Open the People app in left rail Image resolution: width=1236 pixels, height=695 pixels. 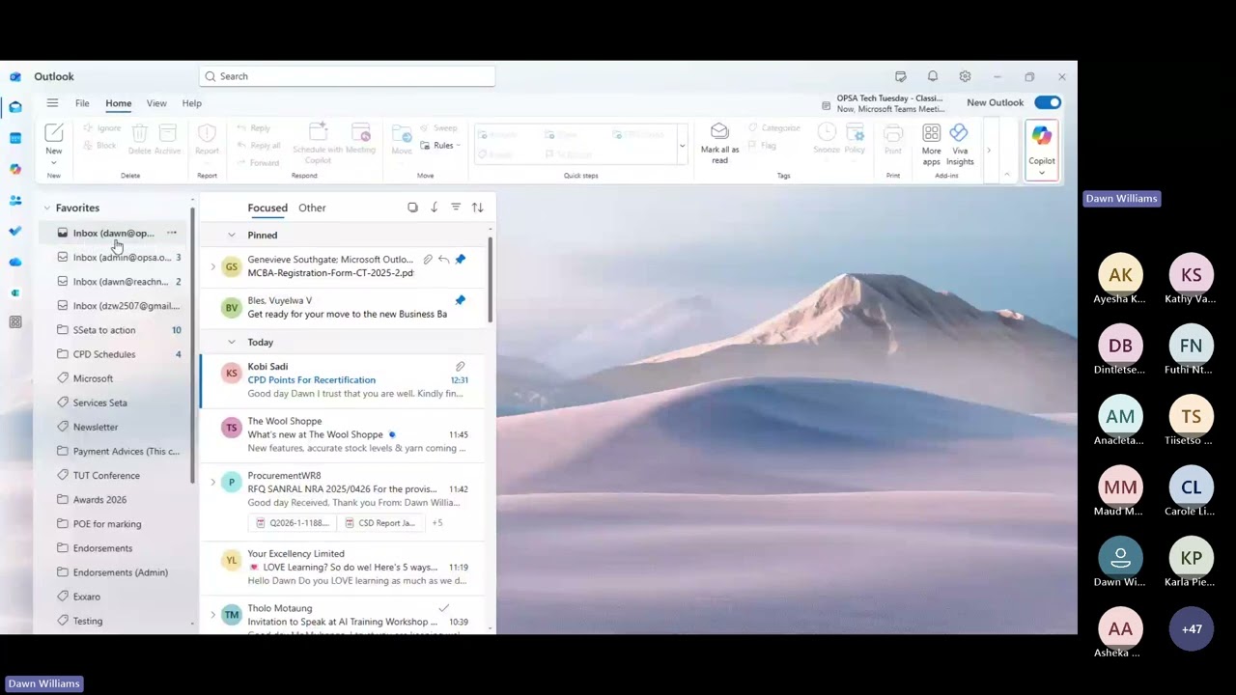pyautogui.click(x=15, y=200)
